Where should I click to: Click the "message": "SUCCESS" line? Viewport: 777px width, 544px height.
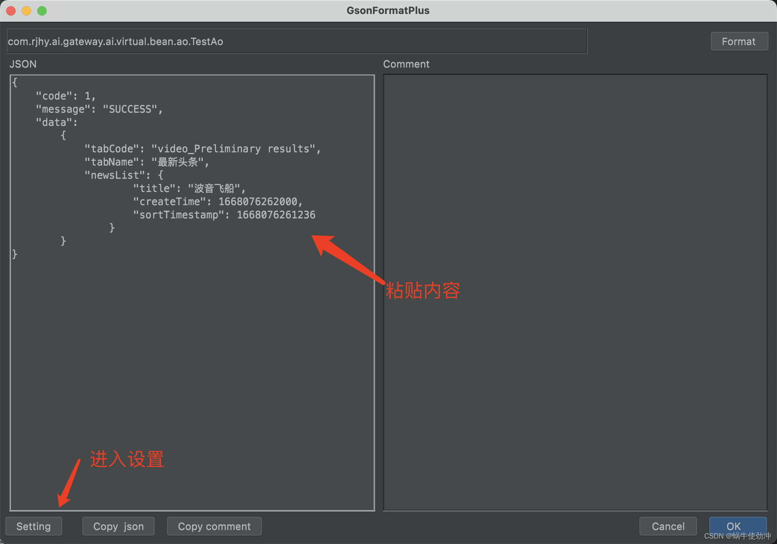(99, 109)
